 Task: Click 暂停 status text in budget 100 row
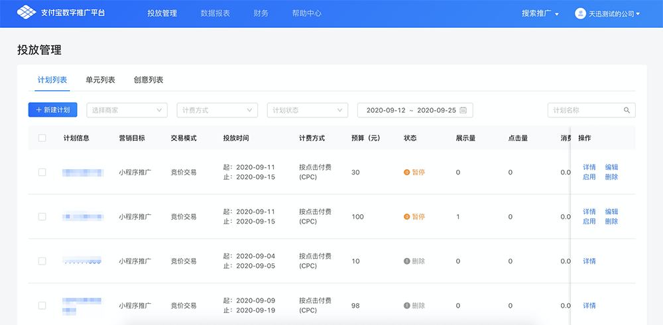pos(418,217)
